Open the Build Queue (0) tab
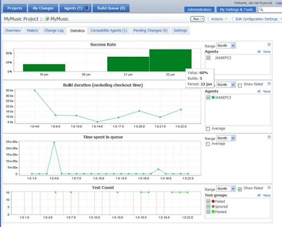282x227 pixels. point(111,8)
